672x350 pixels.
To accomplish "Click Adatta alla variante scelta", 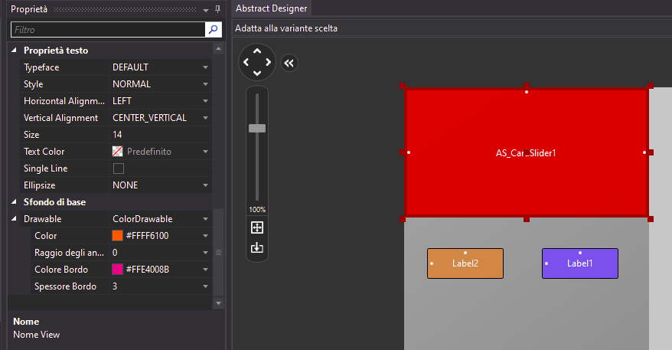I will click(286, 28).
